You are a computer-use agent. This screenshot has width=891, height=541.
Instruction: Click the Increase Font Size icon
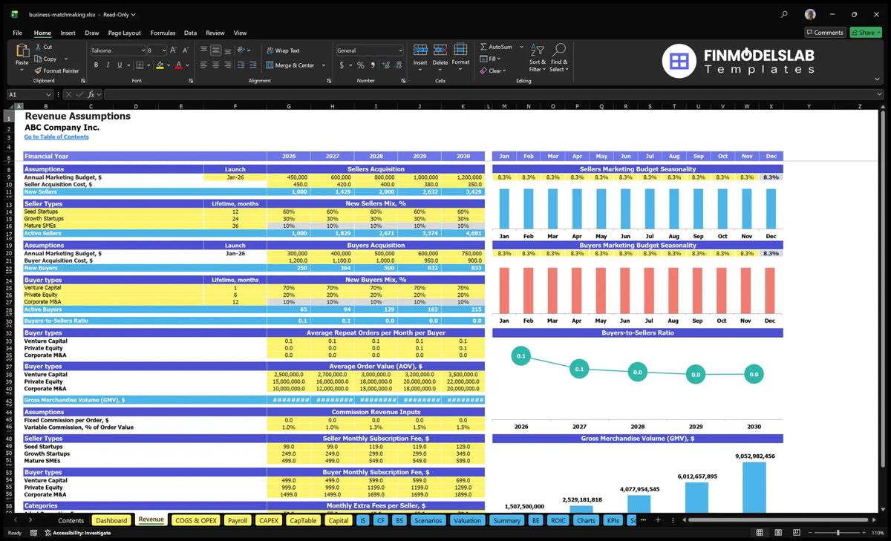[174, 50]
